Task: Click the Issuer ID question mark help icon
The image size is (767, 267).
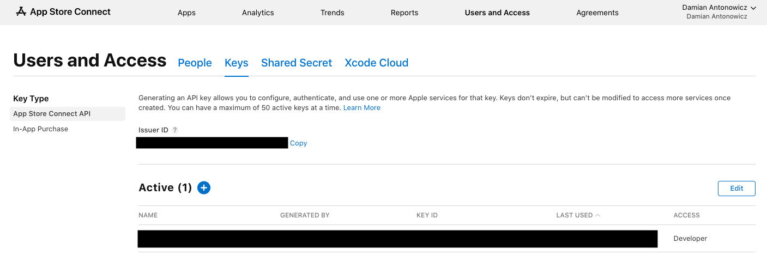Action: point(175,130)
